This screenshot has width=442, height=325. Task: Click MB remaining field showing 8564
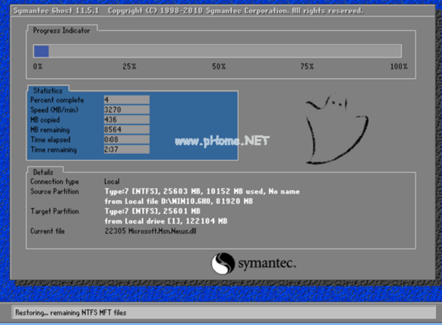coord(127,130)
